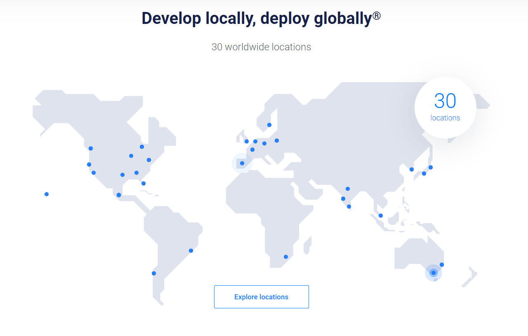Select the Tokyo location marker

tap(430, 168)
